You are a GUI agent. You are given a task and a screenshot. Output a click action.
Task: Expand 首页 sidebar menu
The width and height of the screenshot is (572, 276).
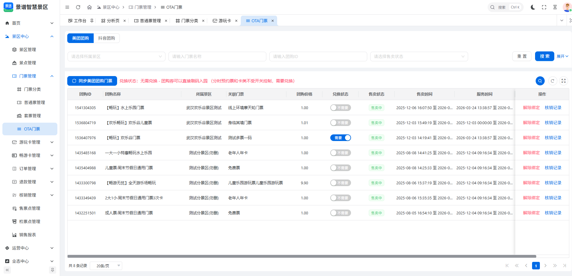pos(30,23)
